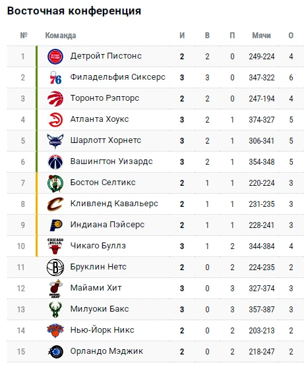Select the Miami Heat logo

click(56, 289)
